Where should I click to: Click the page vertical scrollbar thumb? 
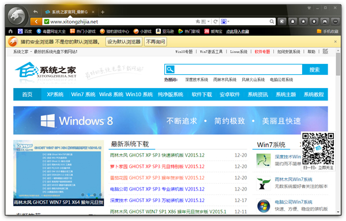coord(338,64)
